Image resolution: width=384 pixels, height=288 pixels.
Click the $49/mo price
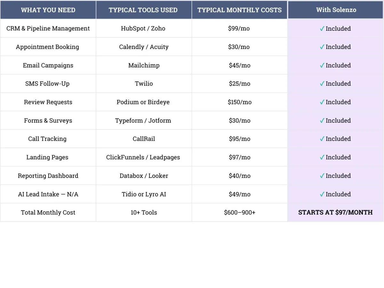239,194
